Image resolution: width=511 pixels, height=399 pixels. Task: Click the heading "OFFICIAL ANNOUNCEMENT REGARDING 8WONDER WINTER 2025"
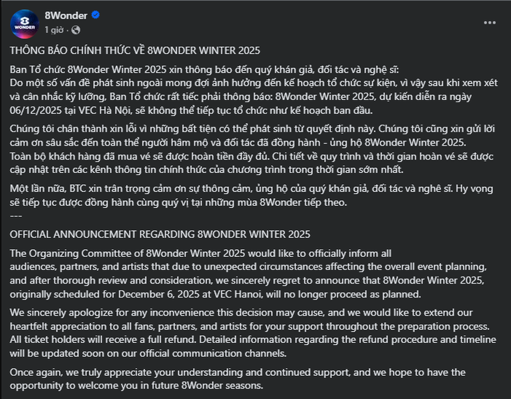click(160, 234)
